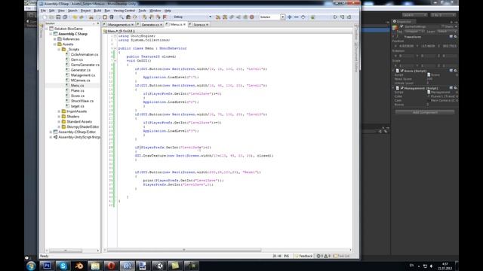Toggle the GameObject active checkbox in Inspector
This screenshot has height=271, width=483.
401,27
